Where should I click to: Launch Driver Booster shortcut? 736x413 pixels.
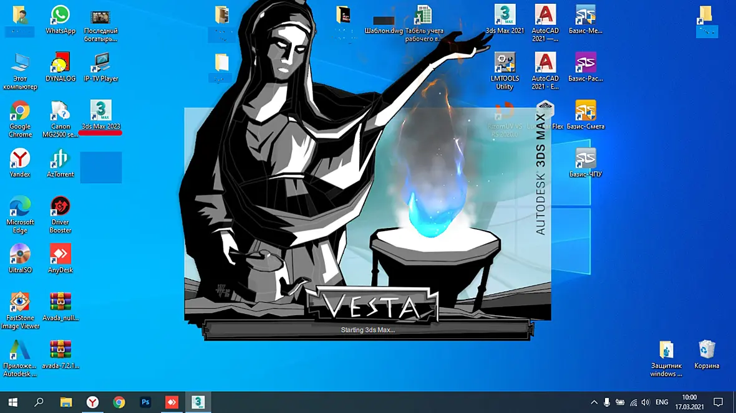pyautogui.click(x=60, y=215)
